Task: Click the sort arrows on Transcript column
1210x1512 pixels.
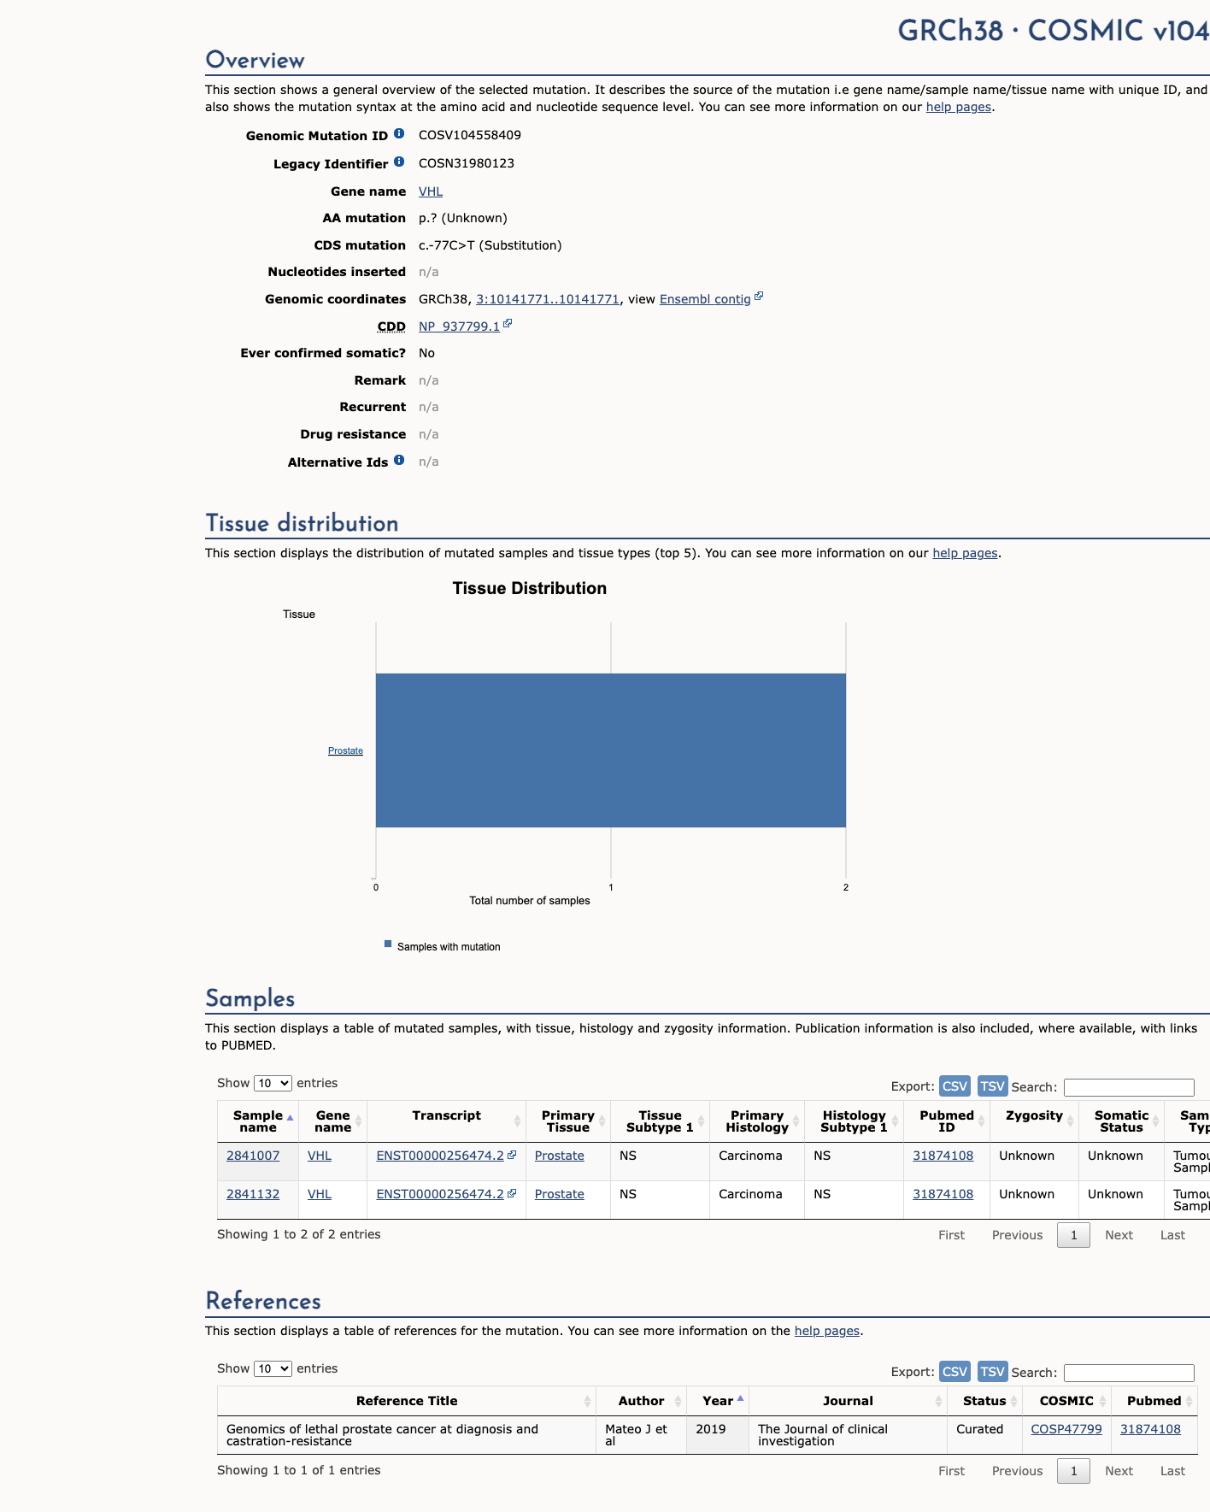Action: 517,1121
